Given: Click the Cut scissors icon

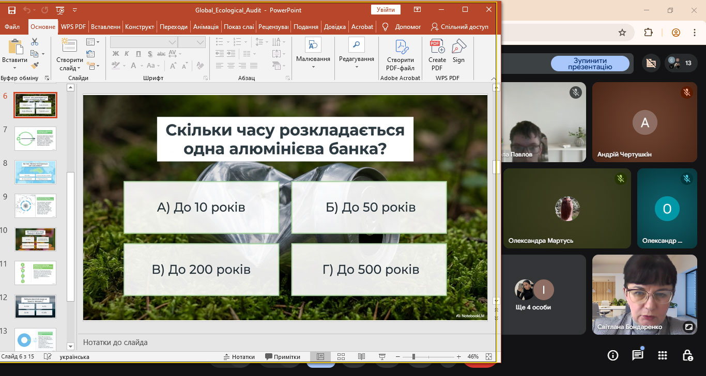Looking at the screenshot, I should coord(35,42).
